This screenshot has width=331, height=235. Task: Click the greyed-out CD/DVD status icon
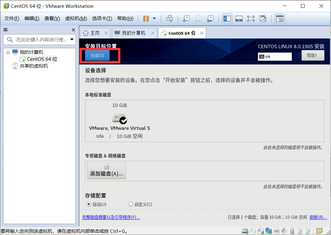(253, 231)
